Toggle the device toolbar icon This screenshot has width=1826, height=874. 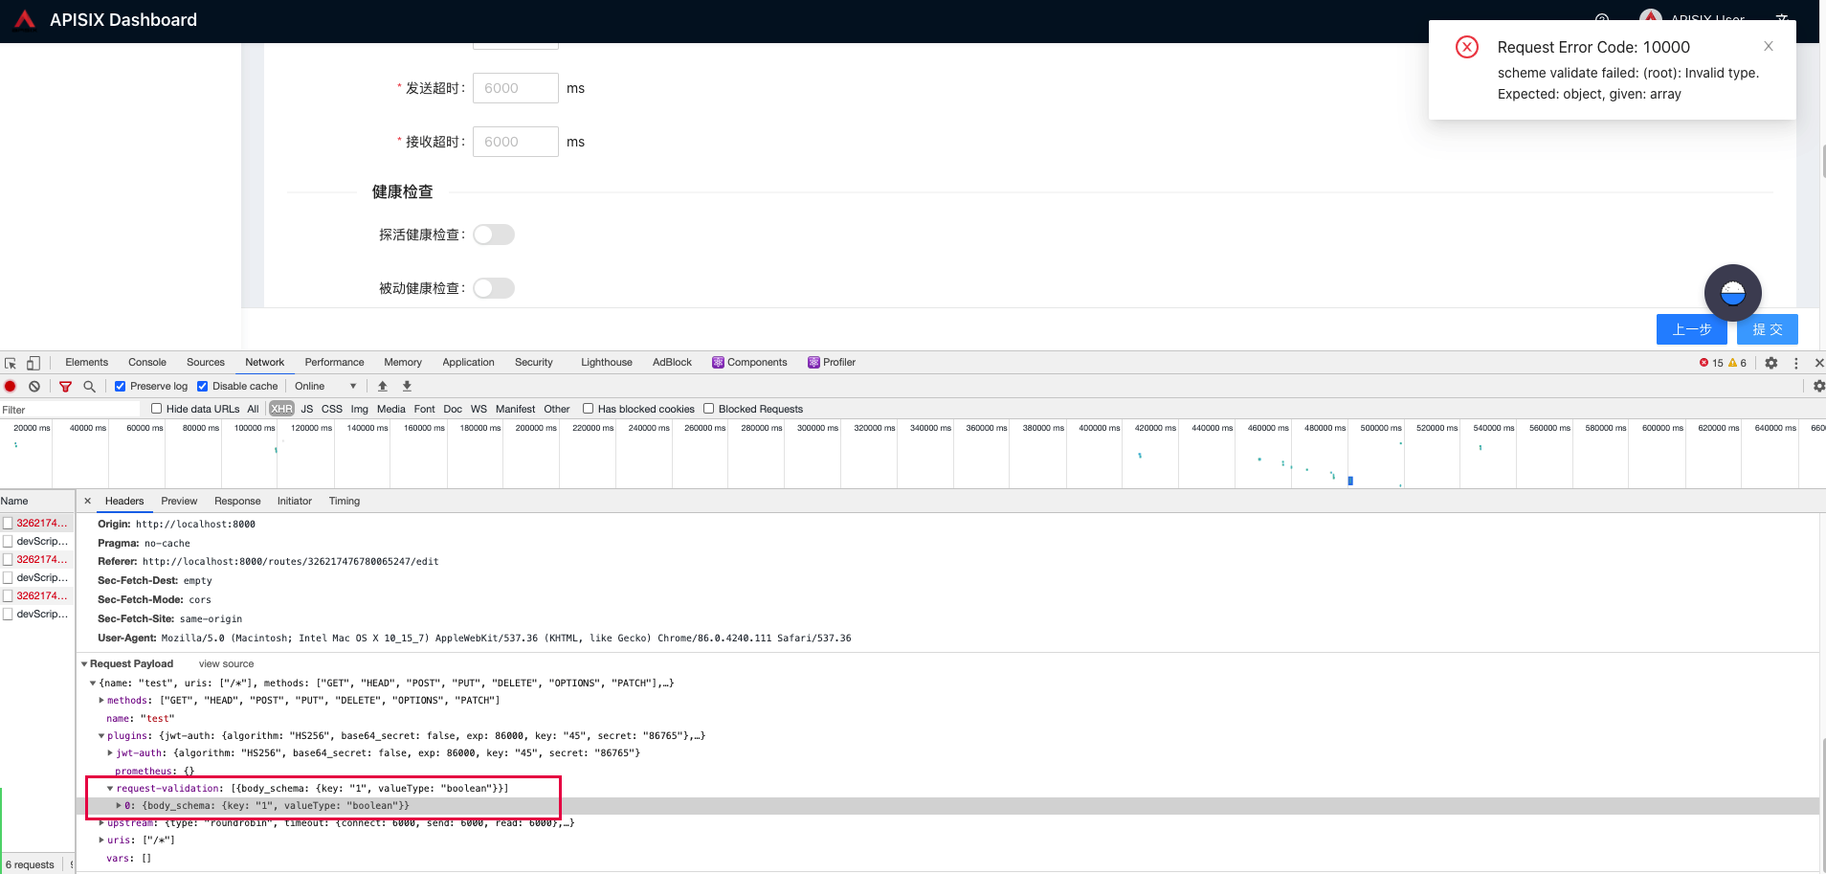33,363
